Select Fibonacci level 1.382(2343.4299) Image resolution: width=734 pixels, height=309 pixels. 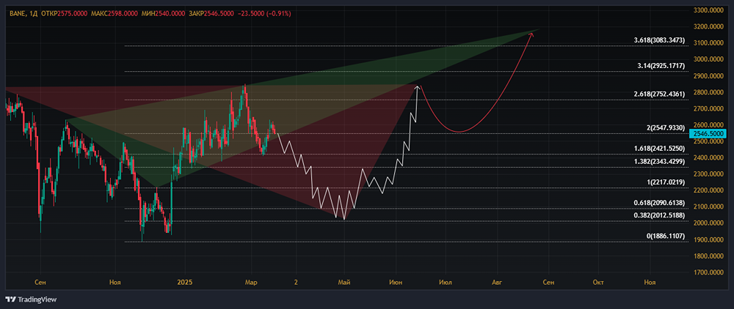click(659, 162)
